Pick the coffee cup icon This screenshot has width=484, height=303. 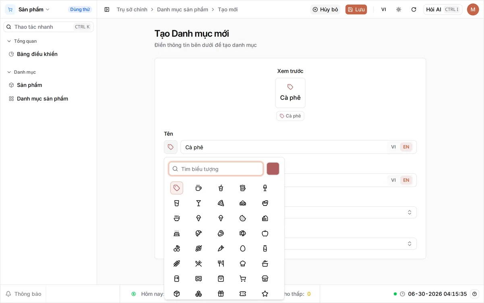pos(199,188)
